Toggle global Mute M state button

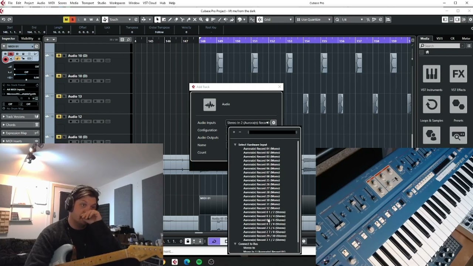pos(66,20)
